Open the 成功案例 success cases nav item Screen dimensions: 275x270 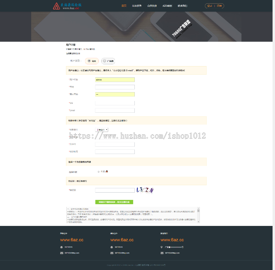(x=167, y=6)
